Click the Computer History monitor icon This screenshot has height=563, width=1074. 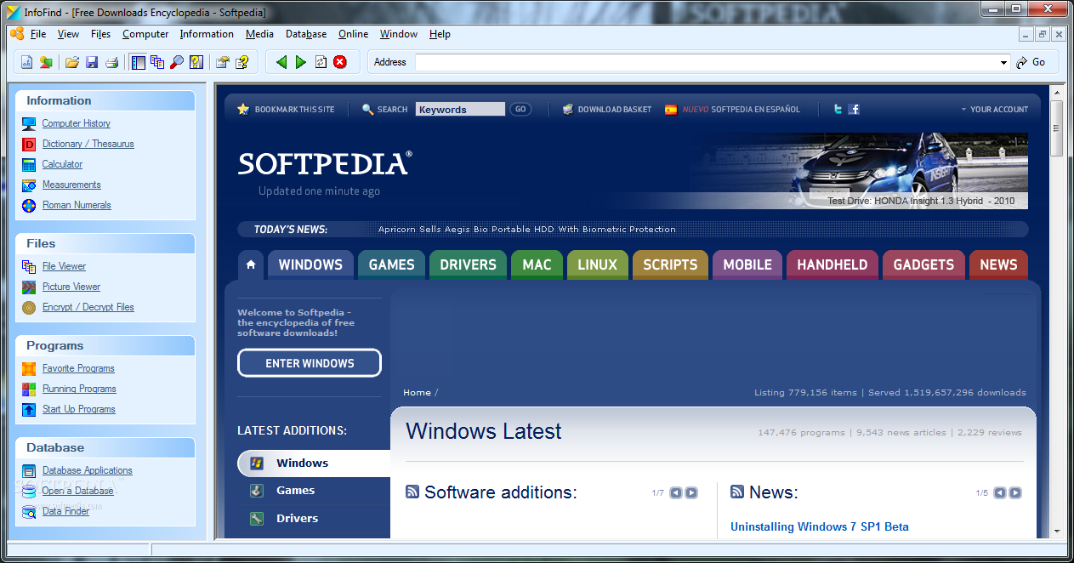(29, 123)
